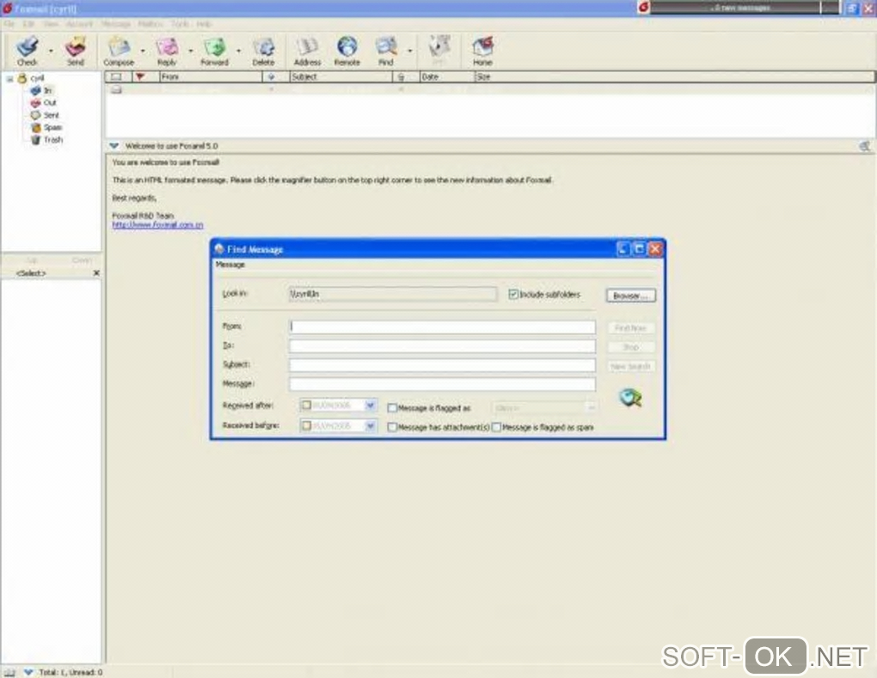
Task: Click the Compose toolbar icon
Action: (119, 47)
